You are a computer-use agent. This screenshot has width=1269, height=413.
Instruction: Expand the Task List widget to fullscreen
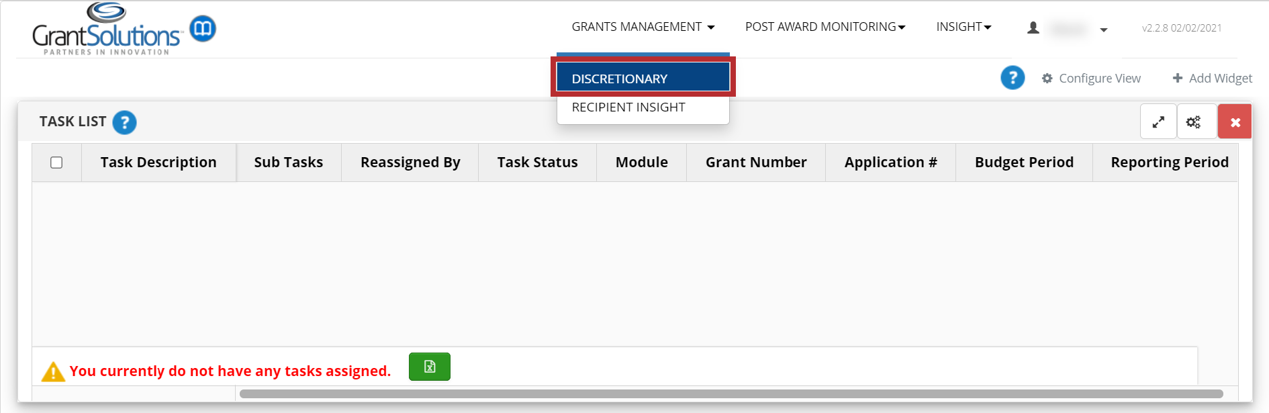point(1158,122)
